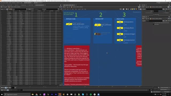Open the File menu
The height and width of the screenshot is (96, 171).
pyautogui.click(x=2, y=3)
